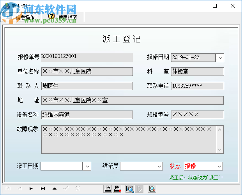The image size is (242, 195).
Task: Click scroll down arrow in 故障现象 box
Action: [220, 150]
